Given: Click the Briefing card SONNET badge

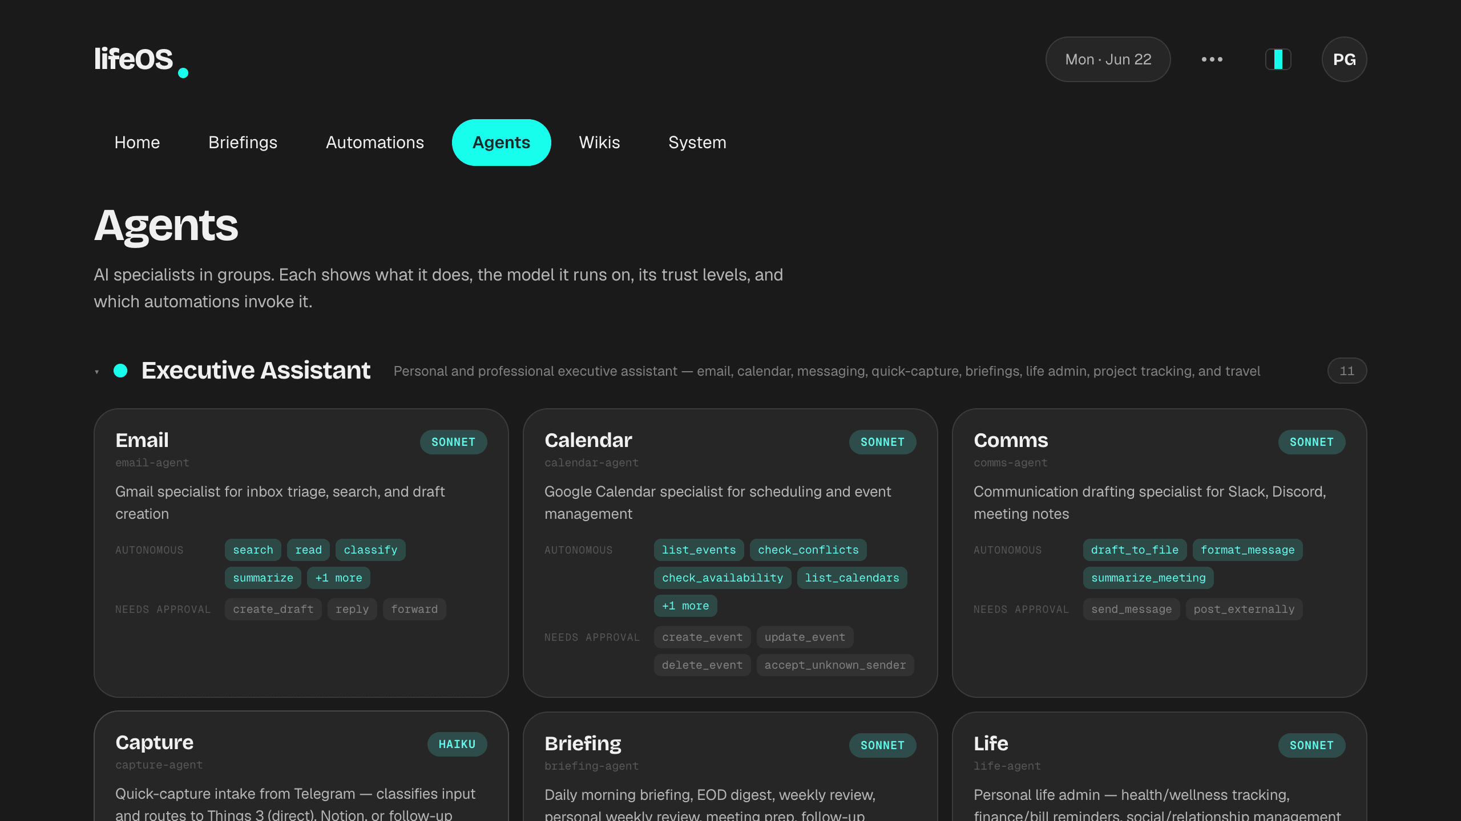Looking at the screenshot, I should point(882,745).
